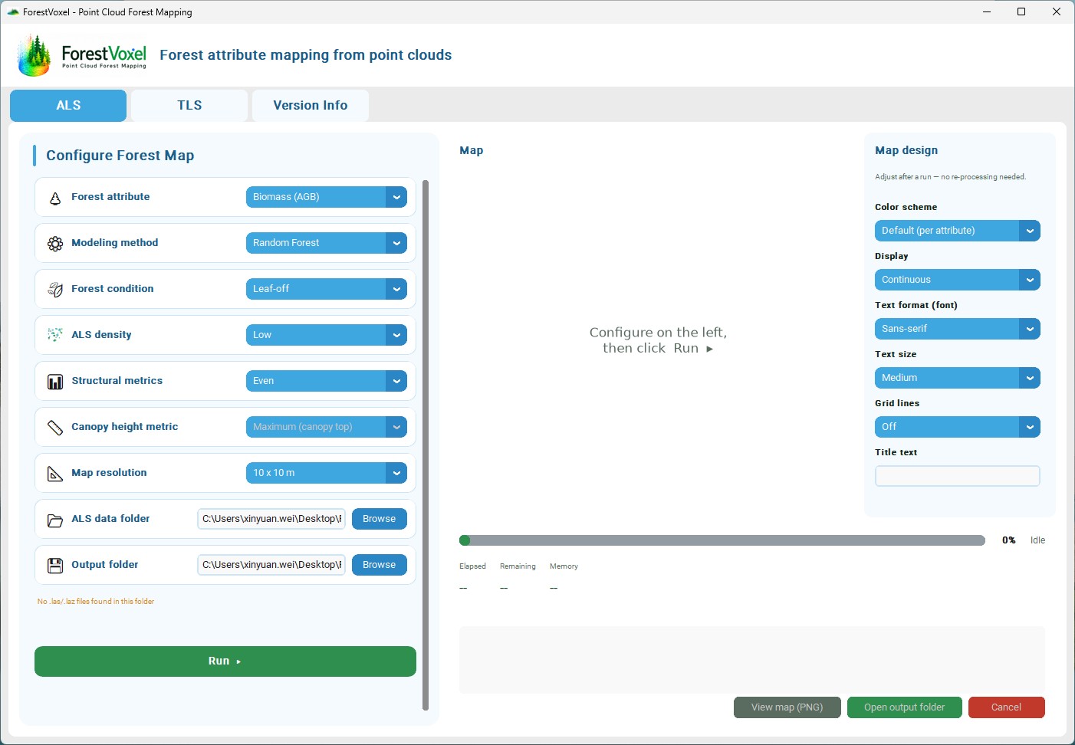The image size is (1075, 745).
Task: Click the 'Adjust after a run' hint text
Action: 951,177
